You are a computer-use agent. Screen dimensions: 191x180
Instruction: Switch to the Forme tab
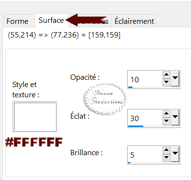point(18,21)
